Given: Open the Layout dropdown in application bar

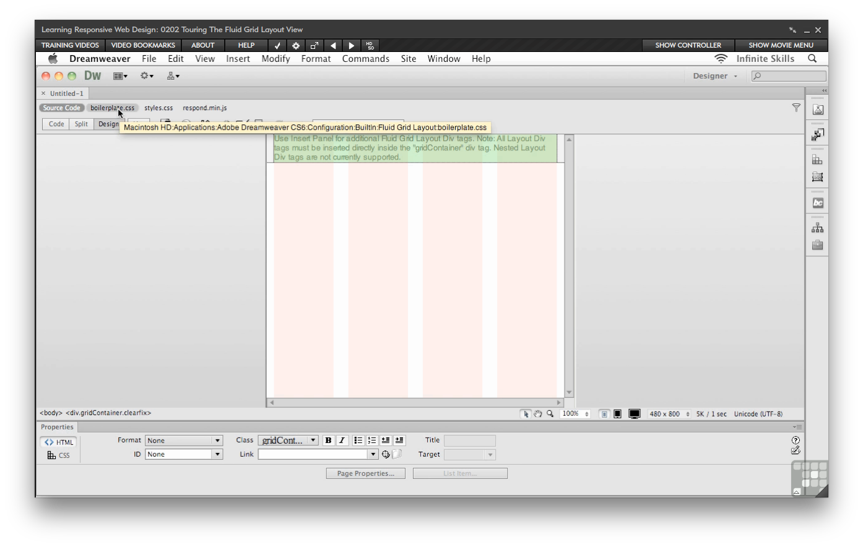Looking at the screenshot, I should tap(120, 76).
